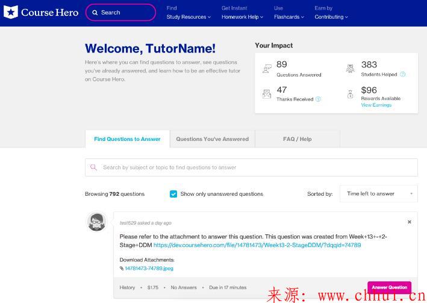Dismiss the question card with X
This screenshot has height=303, width=427.
click(410, 222)
